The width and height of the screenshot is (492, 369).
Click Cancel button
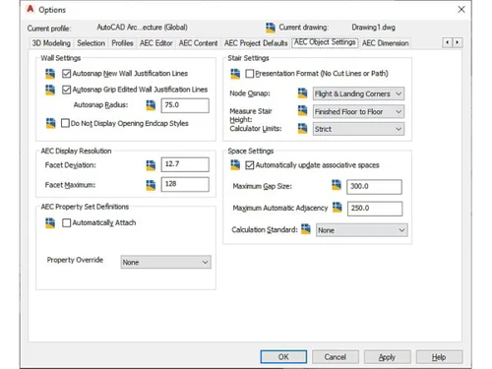point(336,357)
